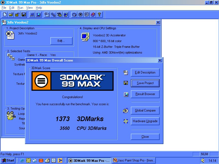This screenshot has width=219, height=164.
Task: Open the File menu
Action: coord(4,8)
